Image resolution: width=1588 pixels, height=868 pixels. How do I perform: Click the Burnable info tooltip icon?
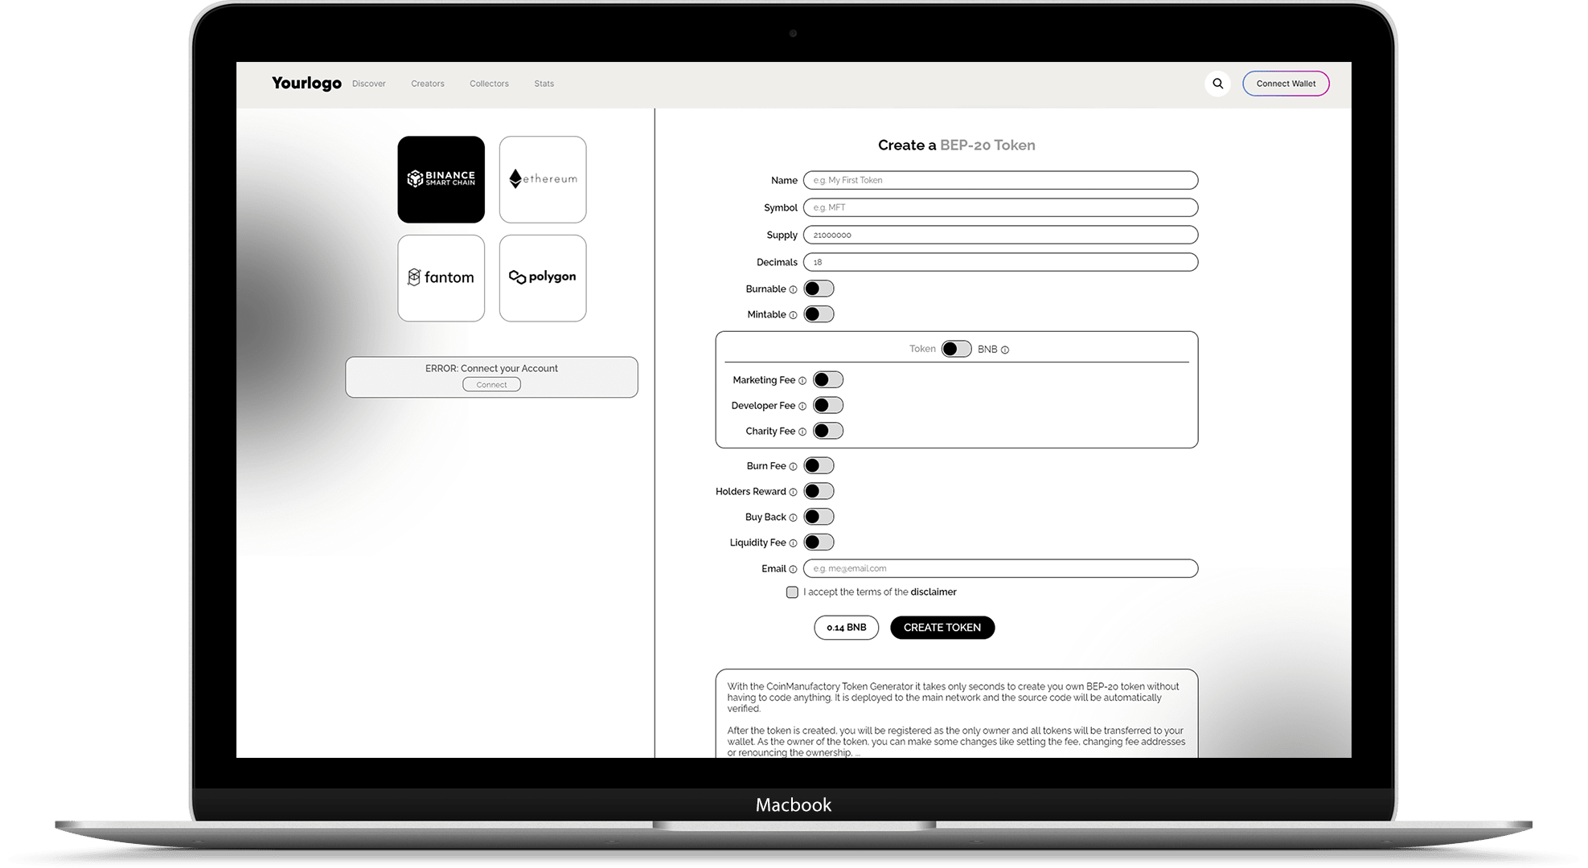[795, 289]
